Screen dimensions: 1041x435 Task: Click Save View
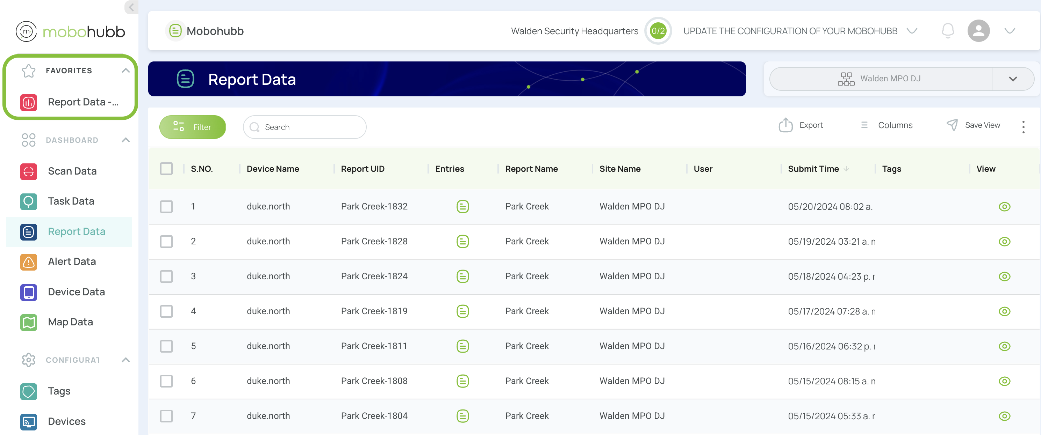pos(973,125)
